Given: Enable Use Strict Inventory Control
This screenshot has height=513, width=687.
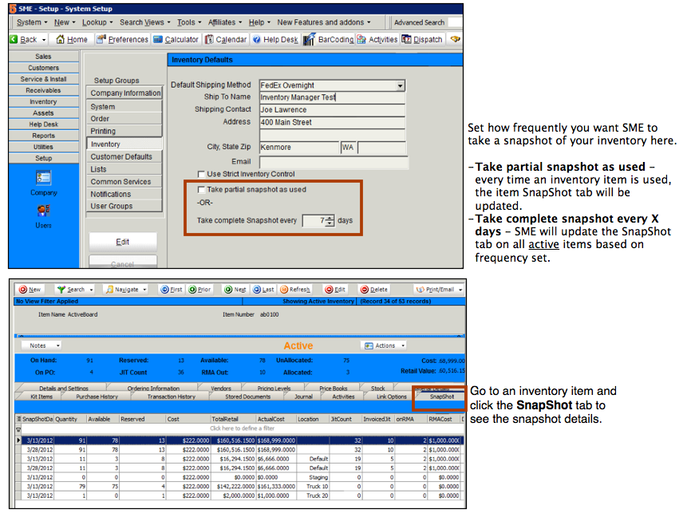Looking at the screenshot, I should pyautogui.click(x=201, y=175).
